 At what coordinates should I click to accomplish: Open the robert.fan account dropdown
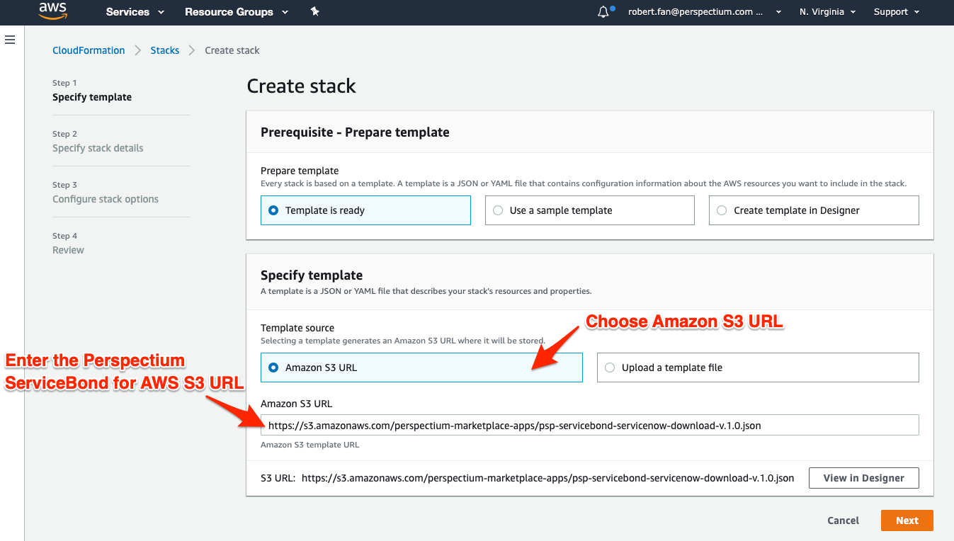(705, 12)
